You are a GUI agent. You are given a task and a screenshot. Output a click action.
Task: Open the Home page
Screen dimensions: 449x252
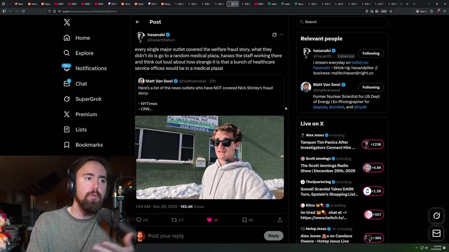(x=77, y=38)
